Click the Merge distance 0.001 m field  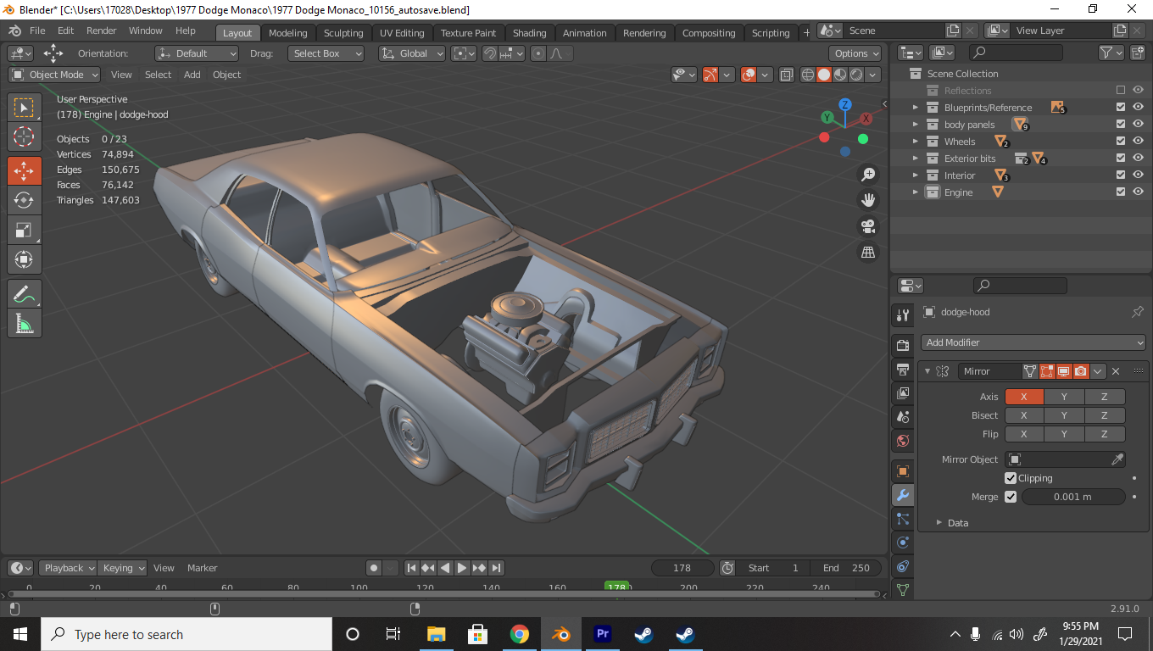click(1073, 497)
